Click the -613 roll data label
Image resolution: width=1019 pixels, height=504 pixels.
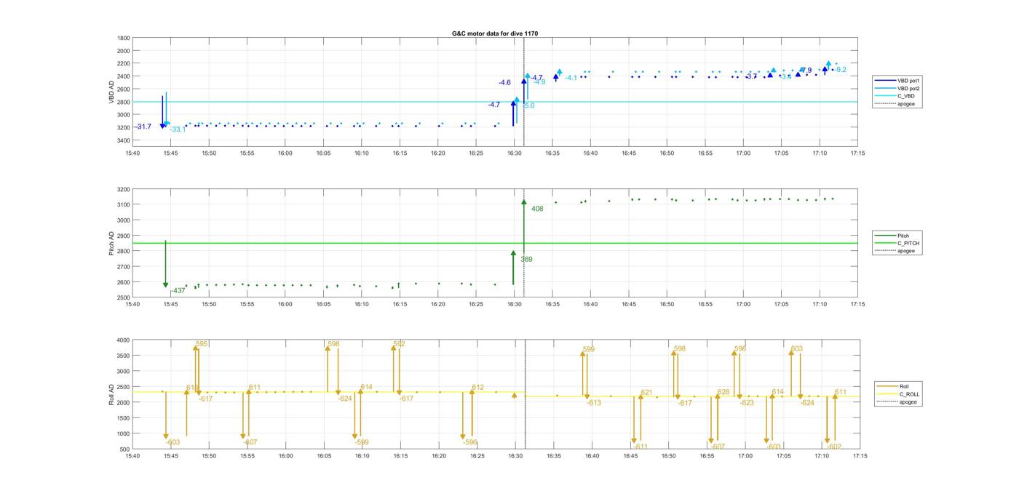click(594, 403)
